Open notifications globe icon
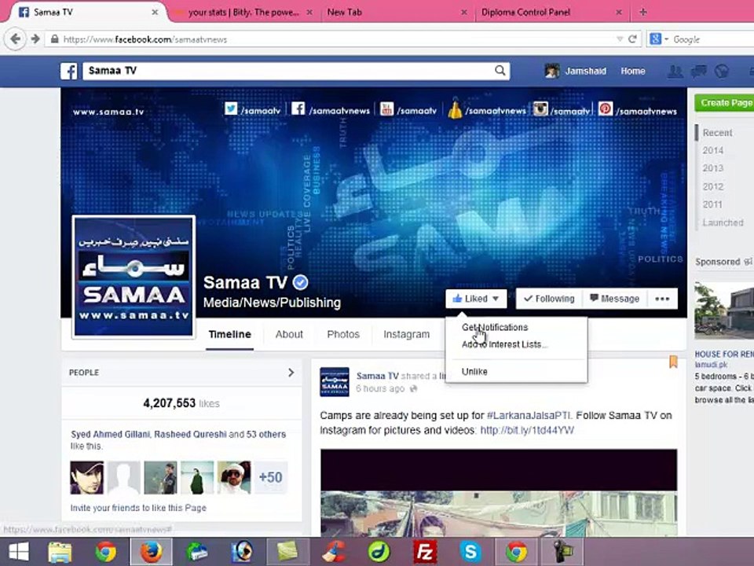The image size is (754, 566). 721,72
